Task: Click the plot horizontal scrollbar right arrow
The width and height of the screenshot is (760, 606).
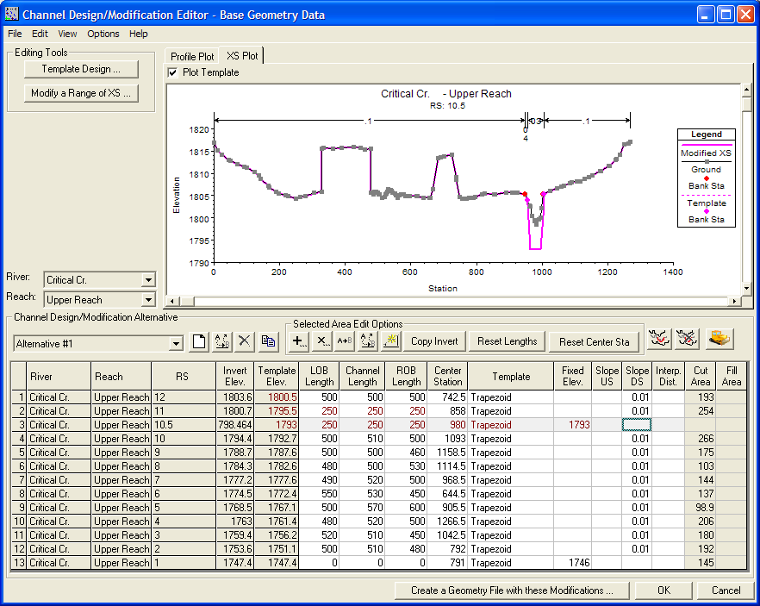Action: point(734,301)
